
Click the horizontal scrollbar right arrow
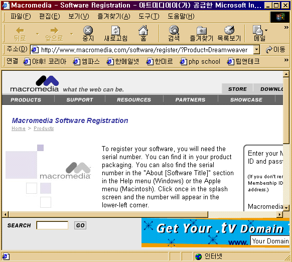click(x=280, y=214)
